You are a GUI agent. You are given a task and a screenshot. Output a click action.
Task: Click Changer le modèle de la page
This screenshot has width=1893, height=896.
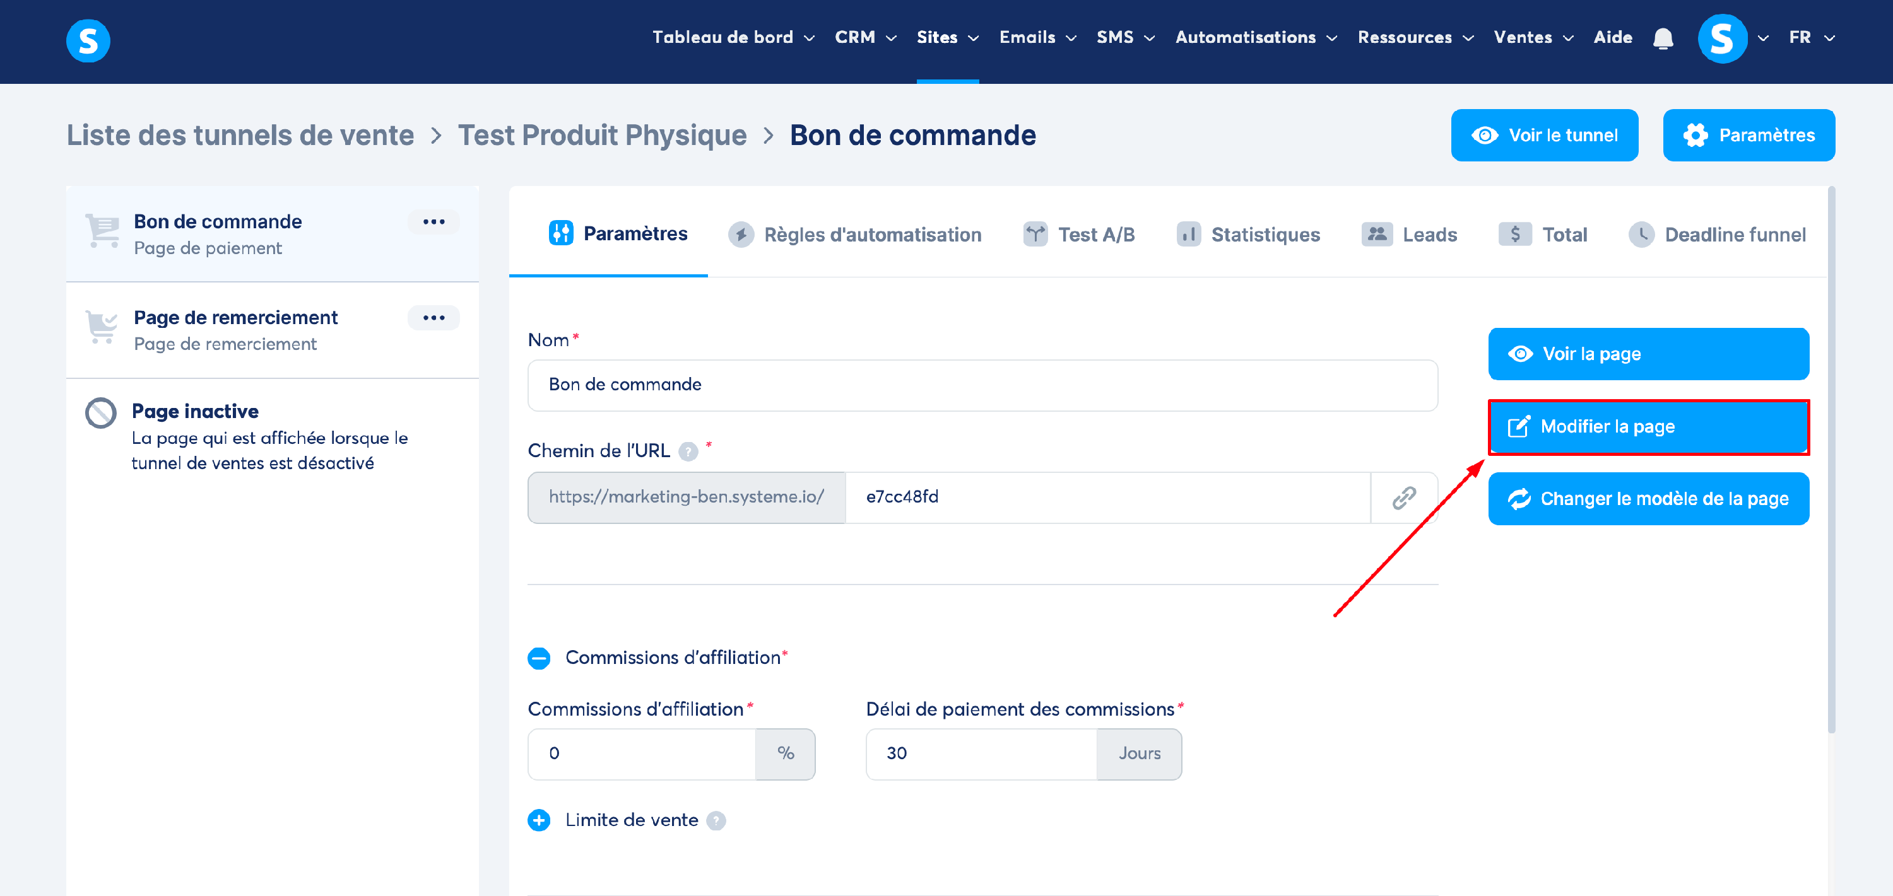pos(1648,499)
